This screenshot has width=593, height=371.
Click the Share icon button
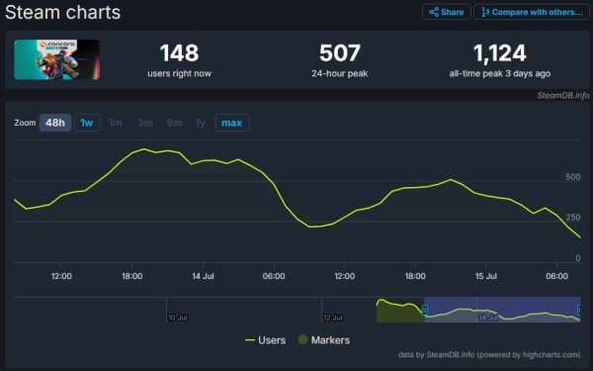447,12
